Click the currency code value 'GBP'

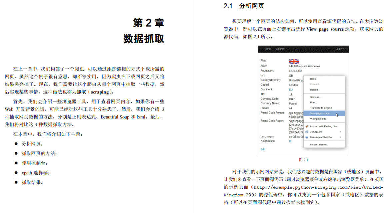point(292,99)
